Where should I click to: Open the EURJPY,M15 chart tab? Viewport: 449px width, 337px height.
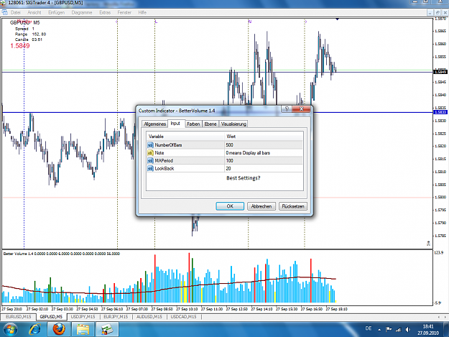click(x=116, y=317)
